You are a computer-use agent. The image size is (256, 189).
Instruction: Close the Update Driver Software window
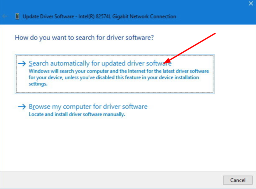(x=251, y=3)
